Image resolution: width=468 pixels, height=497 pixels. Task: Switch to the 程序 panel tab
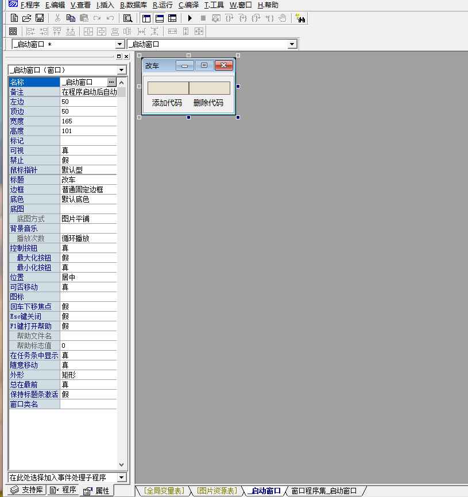[63, 490]
